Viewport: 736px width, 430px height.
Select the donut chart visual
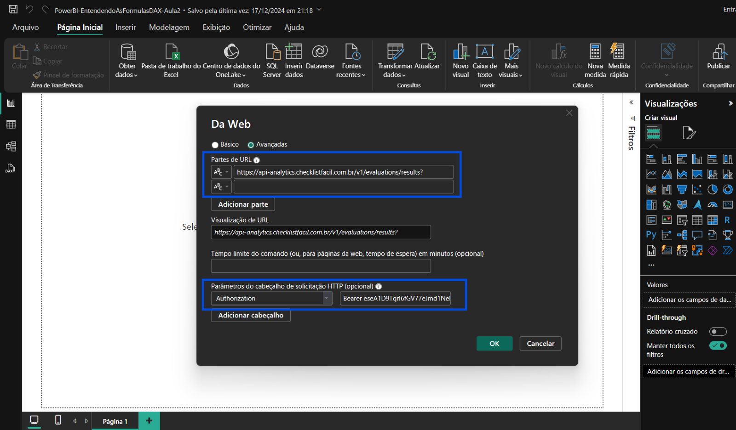coord(728,190)
